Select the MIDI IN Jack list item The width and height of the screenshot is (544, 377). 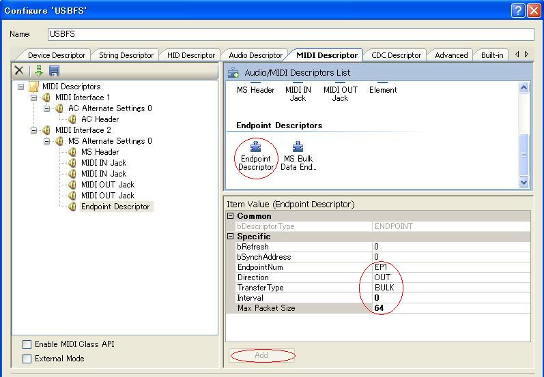298,93
